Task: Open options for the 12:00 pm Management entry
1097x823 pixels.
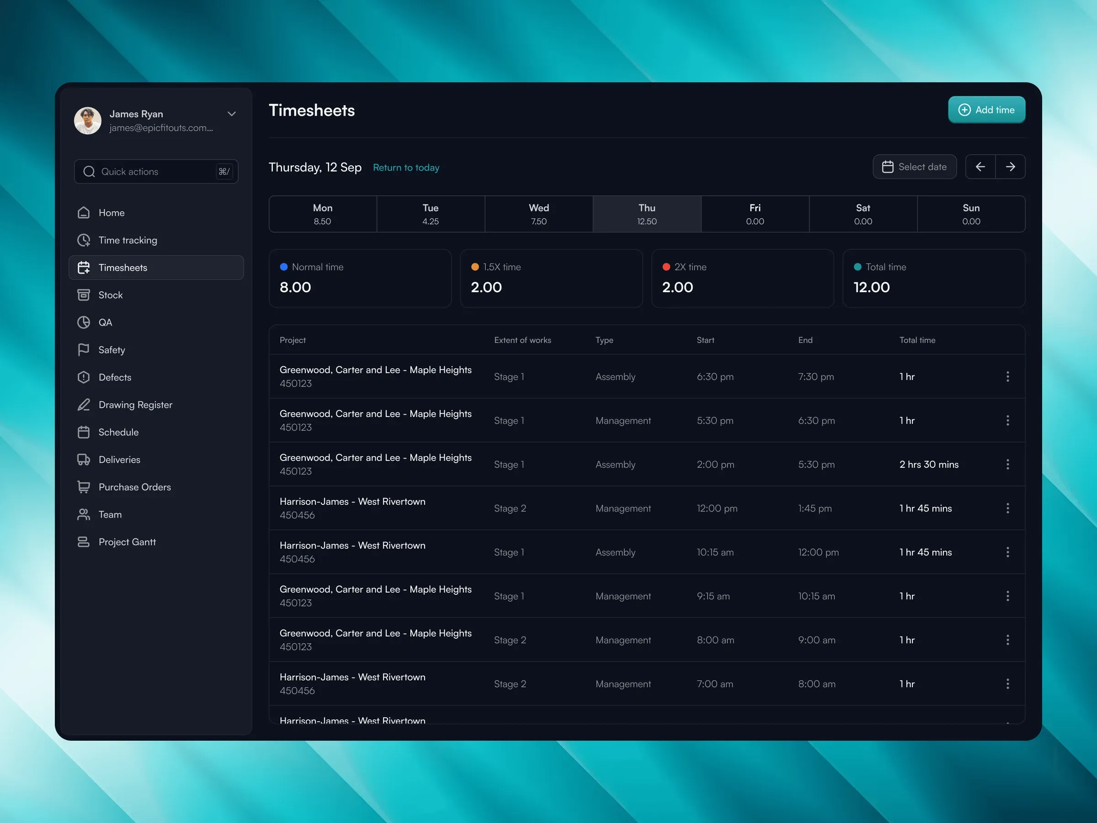Action: tap(1007, 508)
